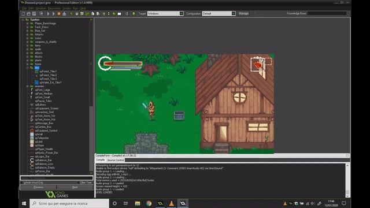Screen dimensions: 370x208
Task: Switch to the Source Control tab
Action: pos(116,160)
